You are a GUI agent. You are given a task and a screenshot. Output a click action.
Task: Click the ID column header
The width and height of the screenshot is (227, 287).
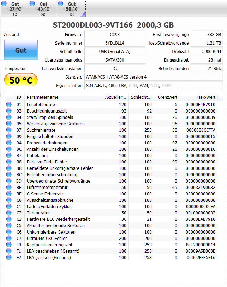[19, 97]
